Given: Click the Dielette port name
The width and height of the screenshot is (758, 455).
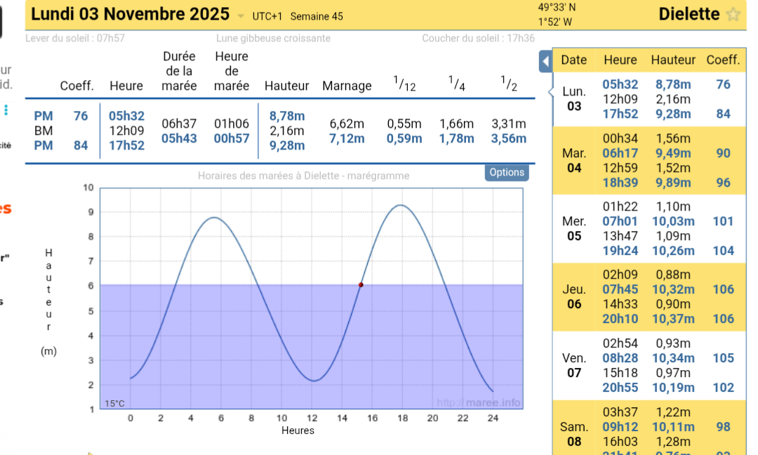Looking at the screenshot, I should (x=689, y=14).
